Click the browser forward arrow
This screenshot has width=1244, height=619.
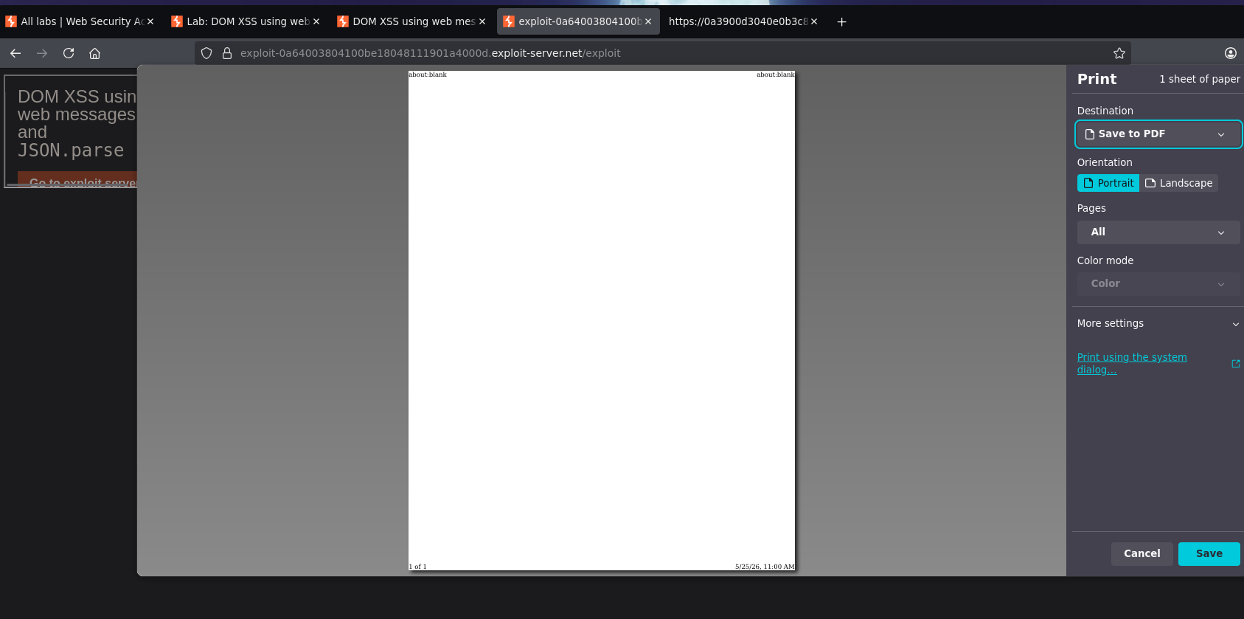click(42, 53)
